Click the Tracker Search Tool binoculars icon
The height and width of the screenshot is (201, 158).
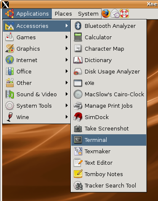coord(78,185)
